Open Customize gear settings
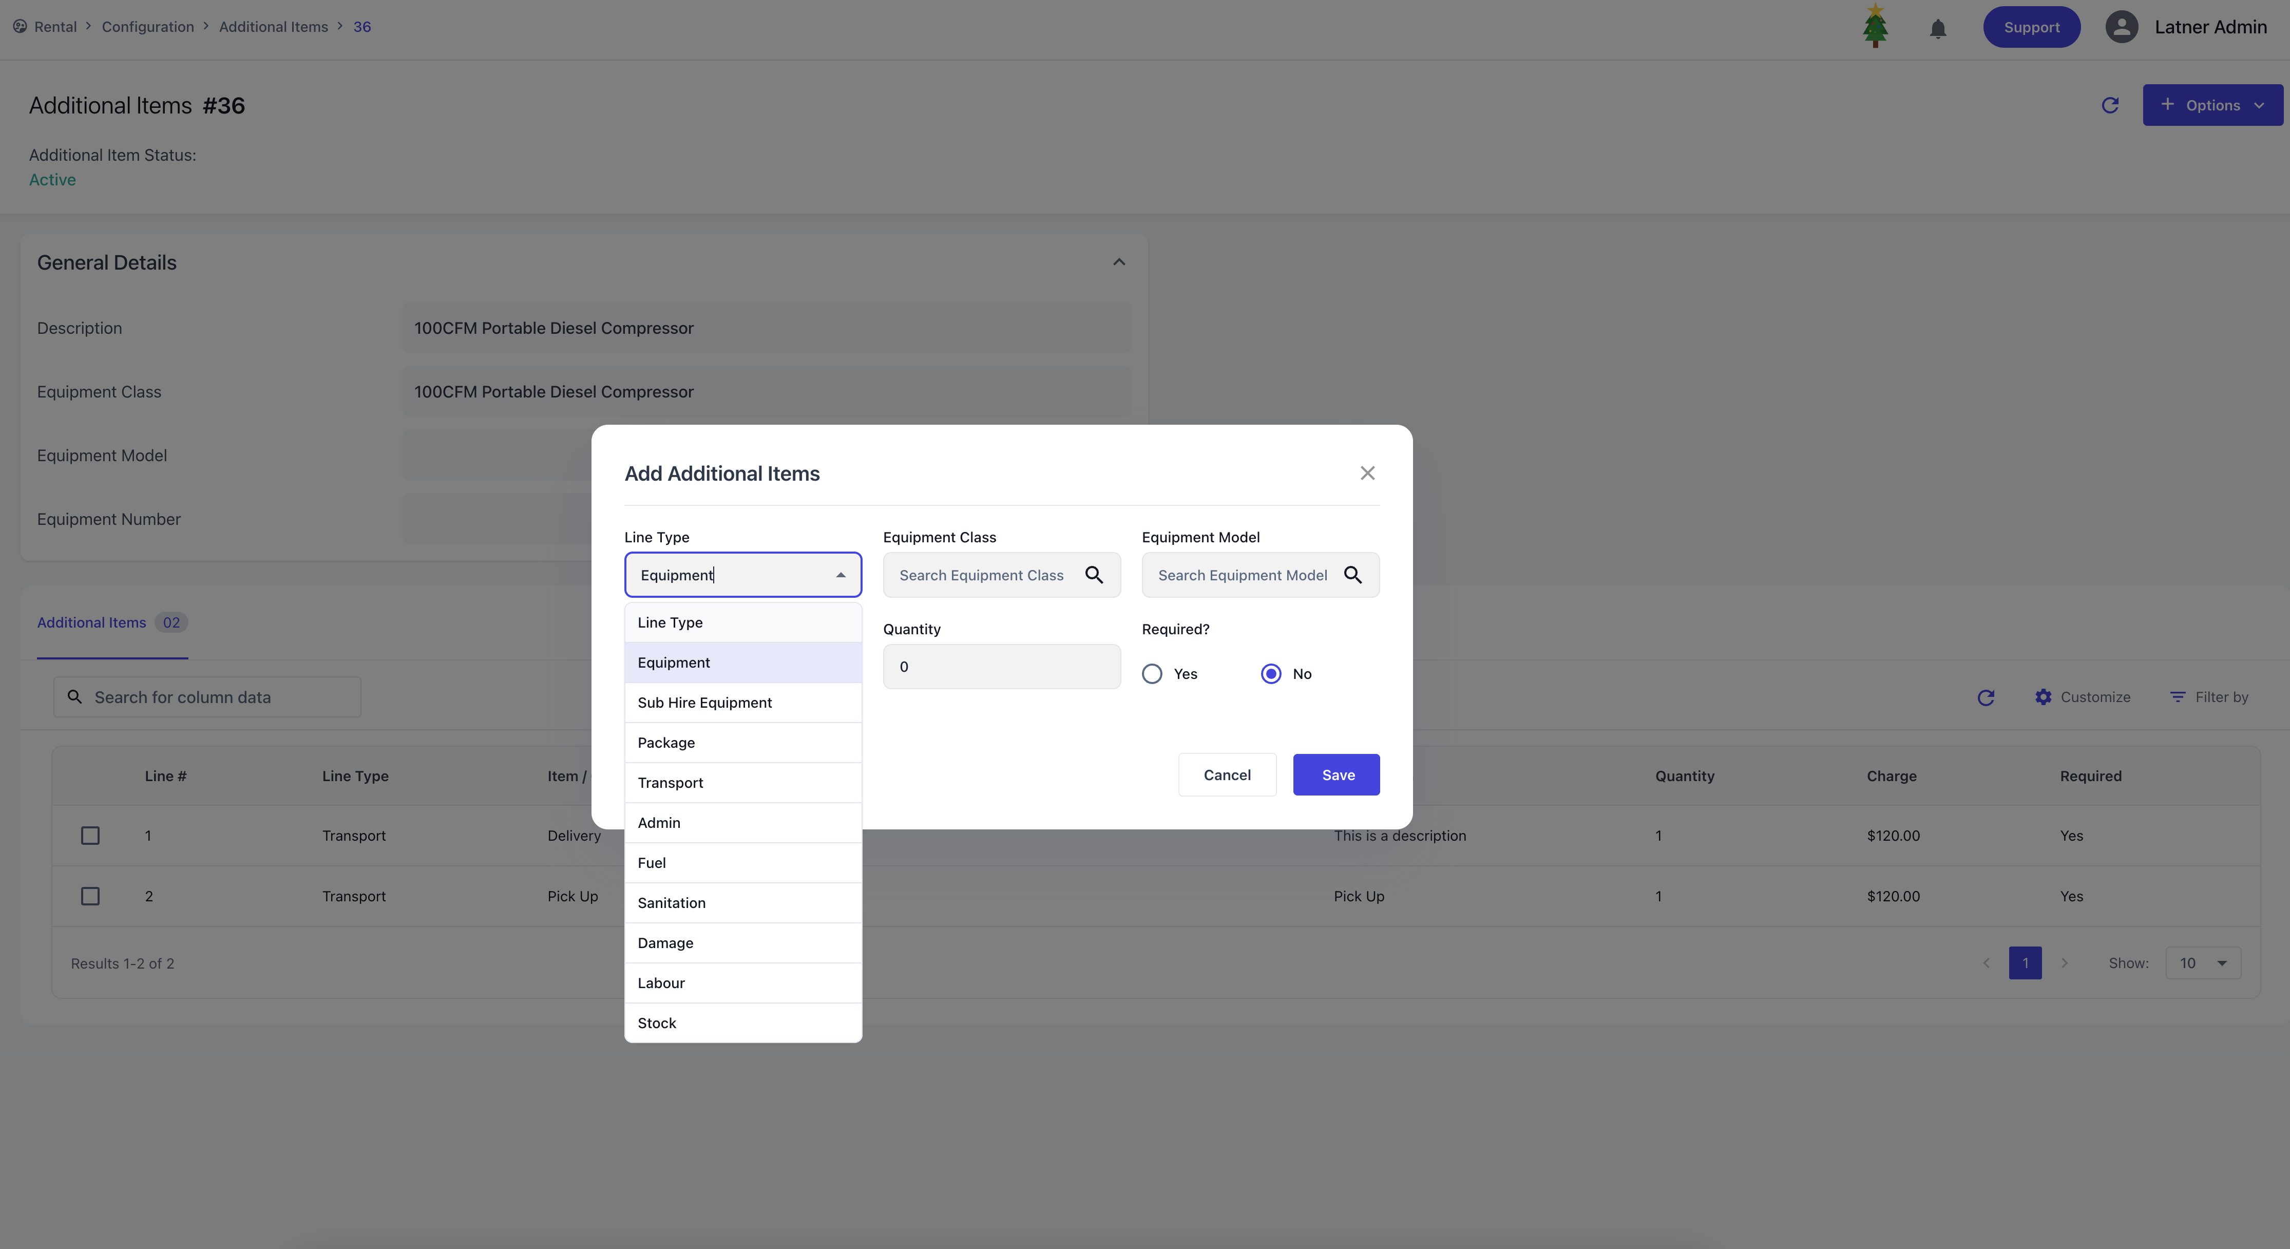Viewport: 2290px width, 1249px height. point(2043,698)
